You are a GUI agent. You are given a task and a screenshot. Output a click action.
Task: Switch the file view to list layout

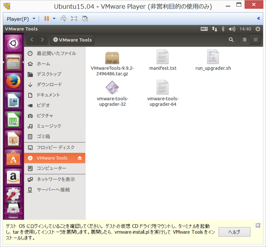[245, 40]
